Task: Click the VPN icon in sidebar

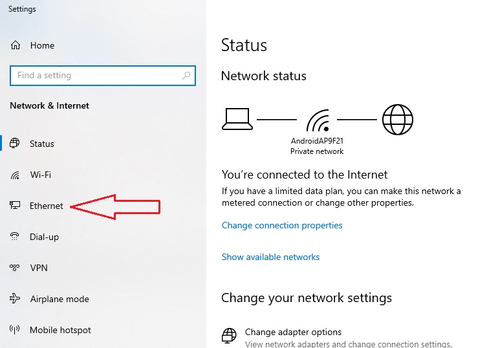Action: click(x=15, y=268)
